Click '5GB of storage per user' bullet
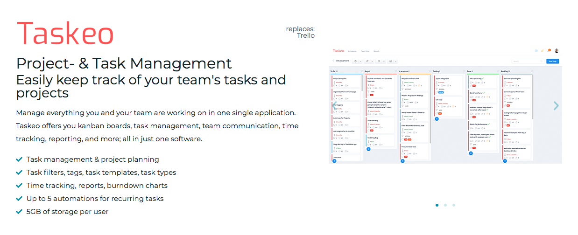The height and width of the screenshot is (235, 578). click(68, 212)
